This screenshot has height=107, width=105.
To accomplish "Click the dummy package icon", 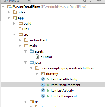I will [43, 74].
